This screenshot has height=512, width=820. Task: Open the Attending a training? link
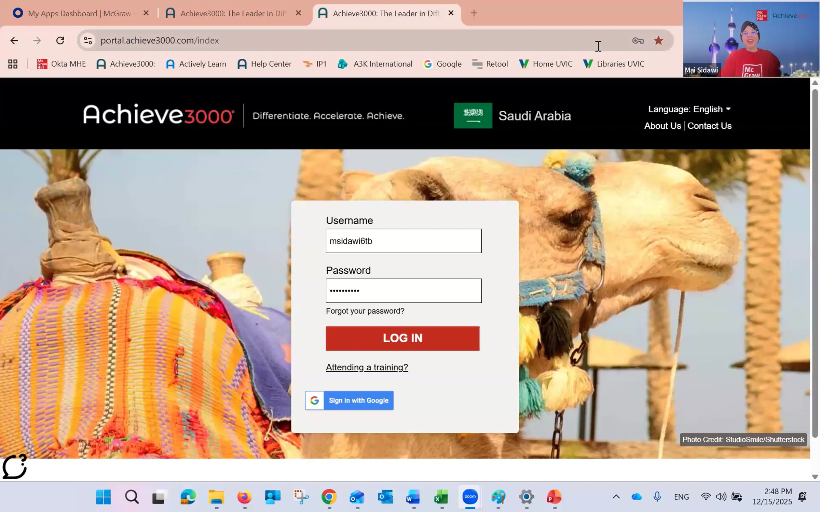pos(367,367)
